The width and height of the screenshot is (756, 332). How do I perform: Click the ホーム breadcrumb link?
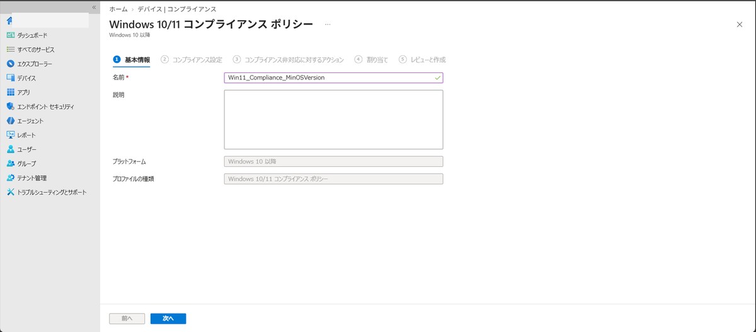click(118, 9)
